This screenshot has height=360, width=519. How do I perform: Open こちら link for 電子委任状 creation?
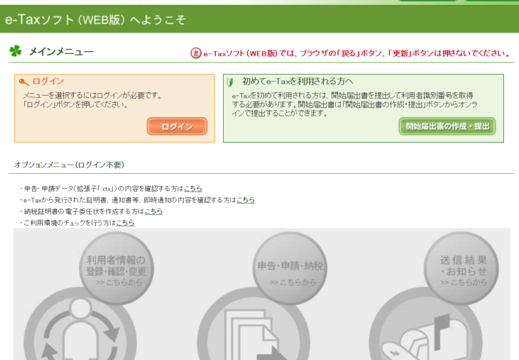click(153, 211)
